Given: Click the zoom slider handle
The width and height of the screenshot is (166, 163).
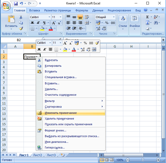Looking at the screenshot, I should click(x=143, y=160).
